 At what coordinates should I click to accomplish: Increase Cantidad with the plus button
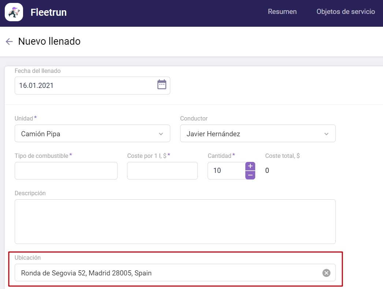pyautogui.click(x=250, y=166)
